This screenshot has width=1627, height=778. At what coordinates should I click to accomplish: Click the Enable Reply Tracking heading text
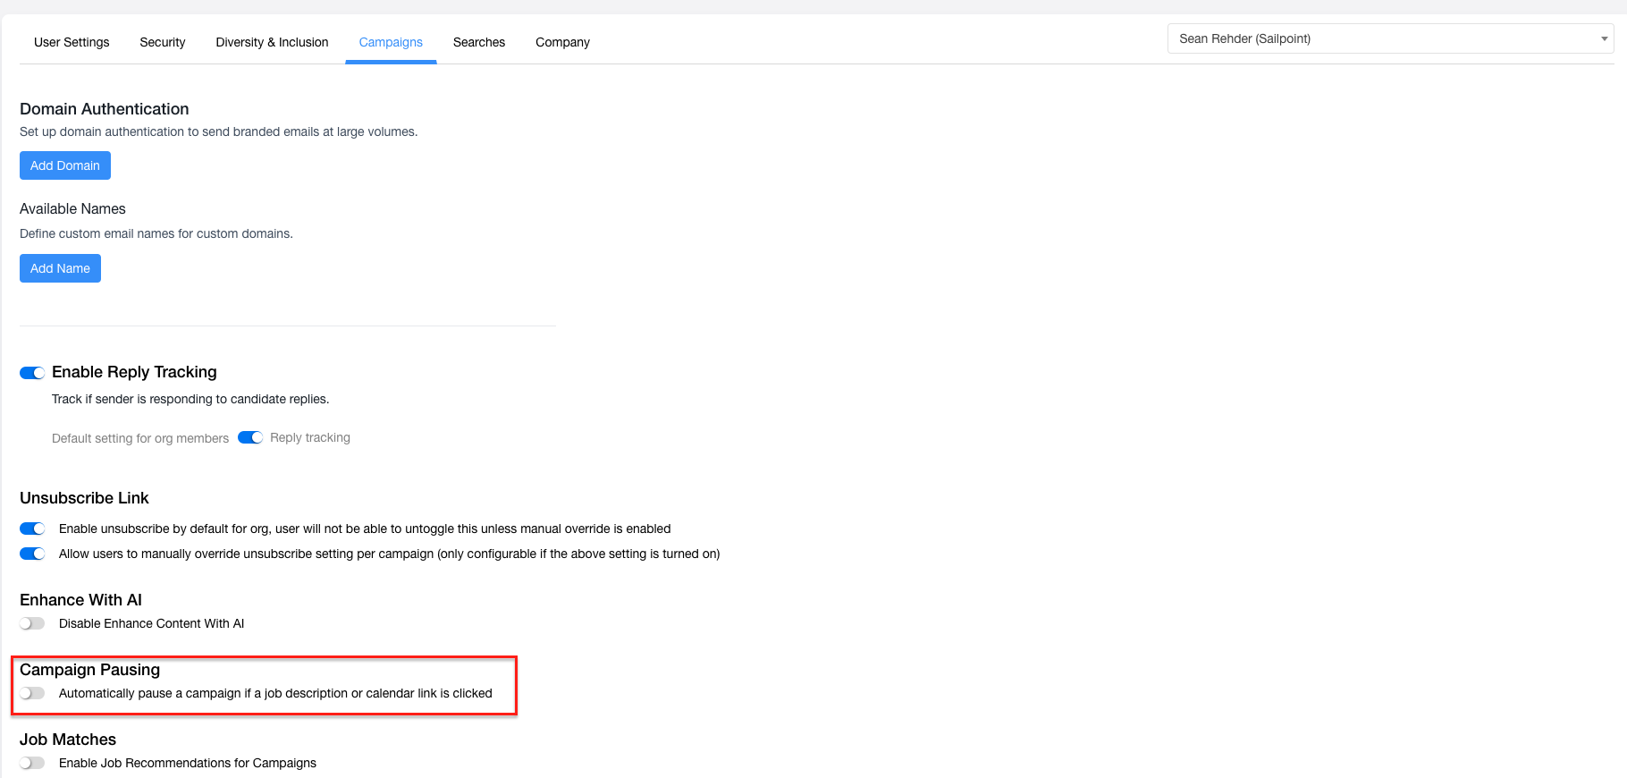pyautogui.click(x=134, y=372)
